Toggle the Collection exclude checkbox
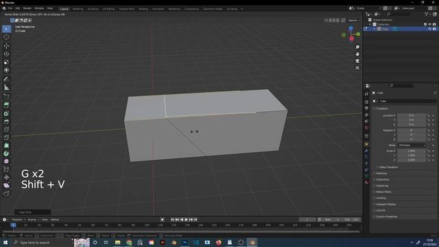This screenshot has height=247, width=439. click(425, 25)
